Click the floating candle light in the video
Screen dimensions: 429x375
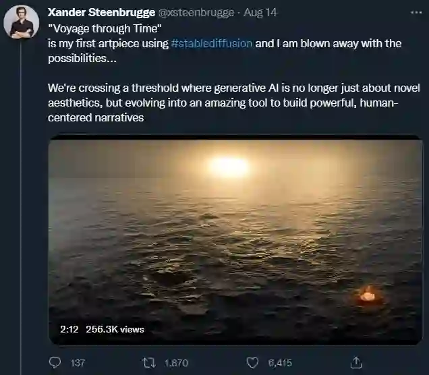tap(368, 294)
